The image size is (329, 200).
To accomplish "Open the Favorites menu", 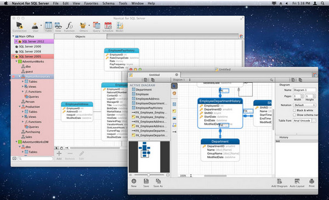I will point(91,3).
